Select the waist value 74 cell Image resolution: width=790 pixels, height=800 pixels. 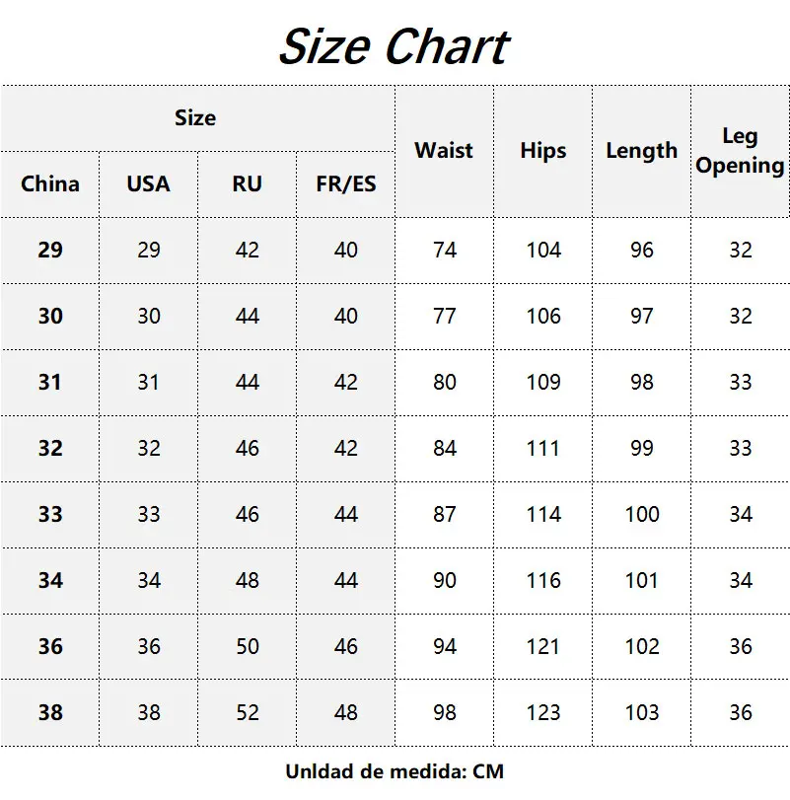click(x=444, y=251)
